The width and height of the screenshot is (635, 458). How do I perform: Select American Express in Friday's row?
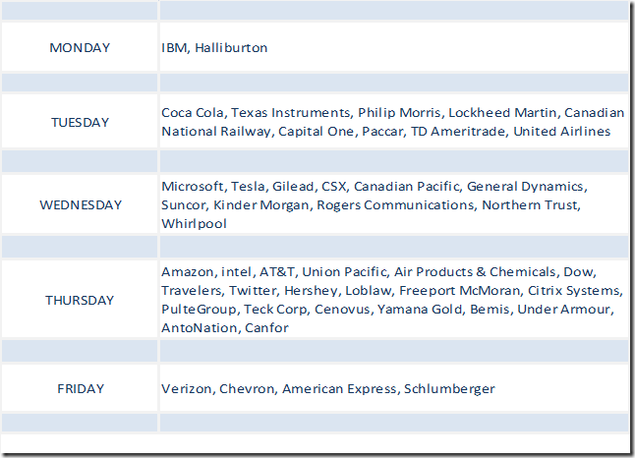338,389
